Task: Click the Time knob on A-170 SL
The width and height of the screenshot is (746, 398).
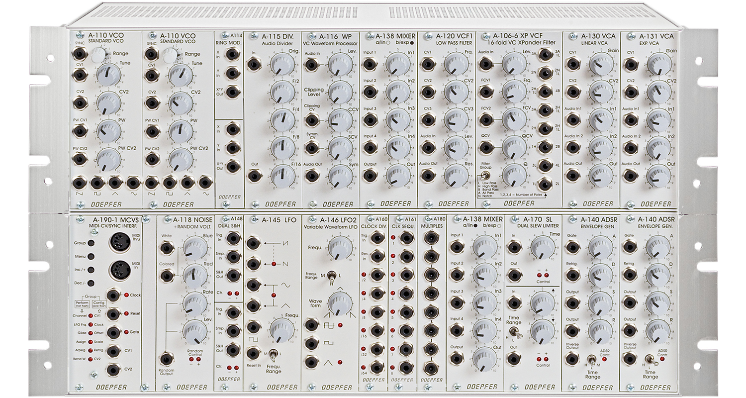Action: tap(543, 247)
